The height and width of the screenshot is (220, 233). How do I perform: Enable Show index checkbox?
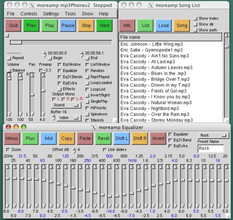[195, 19]
